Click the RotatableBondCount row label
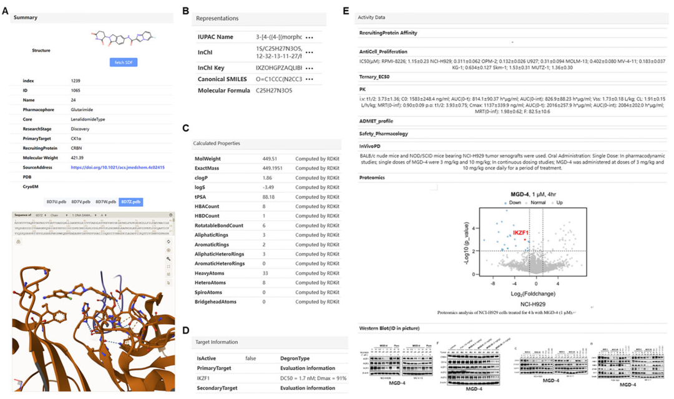The width and height of the screenshot is (674, 399). tap(219, 225)
